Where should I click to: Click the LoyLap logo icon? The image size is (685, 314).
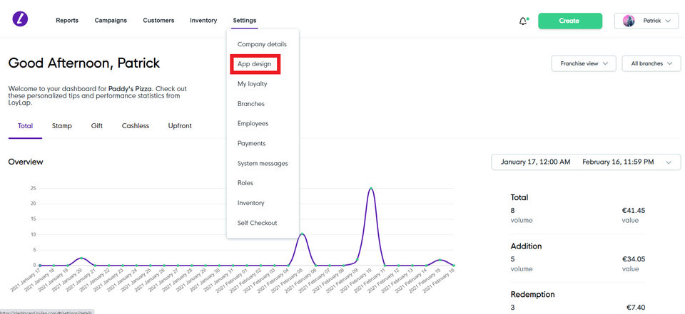pyautogui.click(x=20, y=20)
